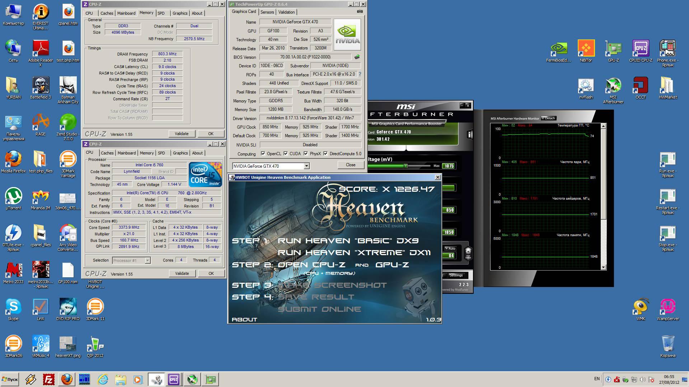
Task: Click the Afterburner core voltage slider handle
Action: coord(406,166)
